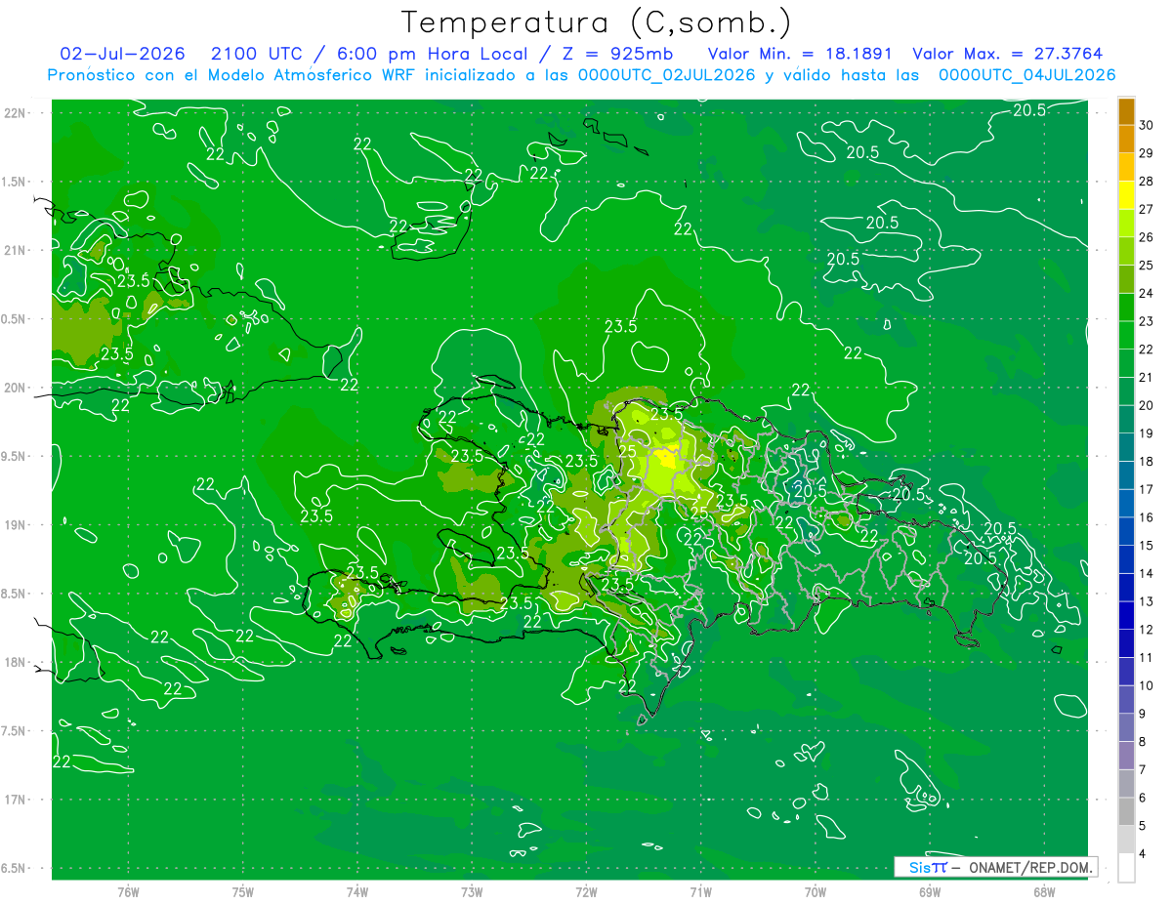Image resolution: width=1172 pixels, height=905 pixels.
Task: Select 'Valor Max. = 27.3764' text
Action: pos(1008,54)
